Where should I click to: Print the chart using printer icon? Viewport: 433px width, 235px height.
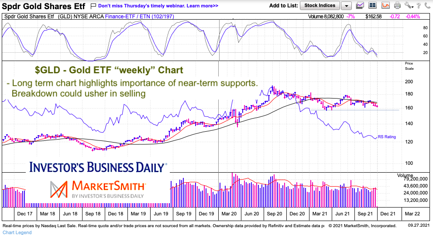click(x=397, y=5)
